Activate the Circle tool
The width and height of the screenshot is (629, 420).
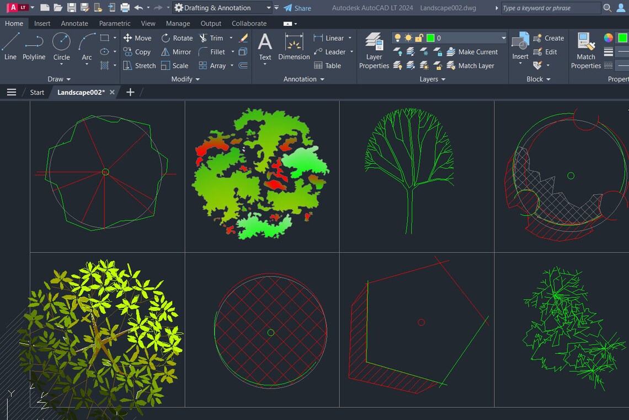point(61,49)
